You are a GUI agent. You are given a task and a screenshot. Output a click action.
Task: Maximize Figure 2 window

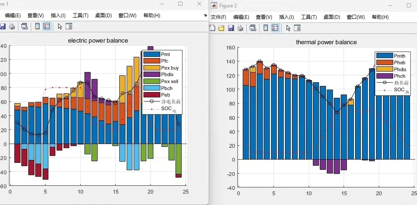click(x=409, y=5)
